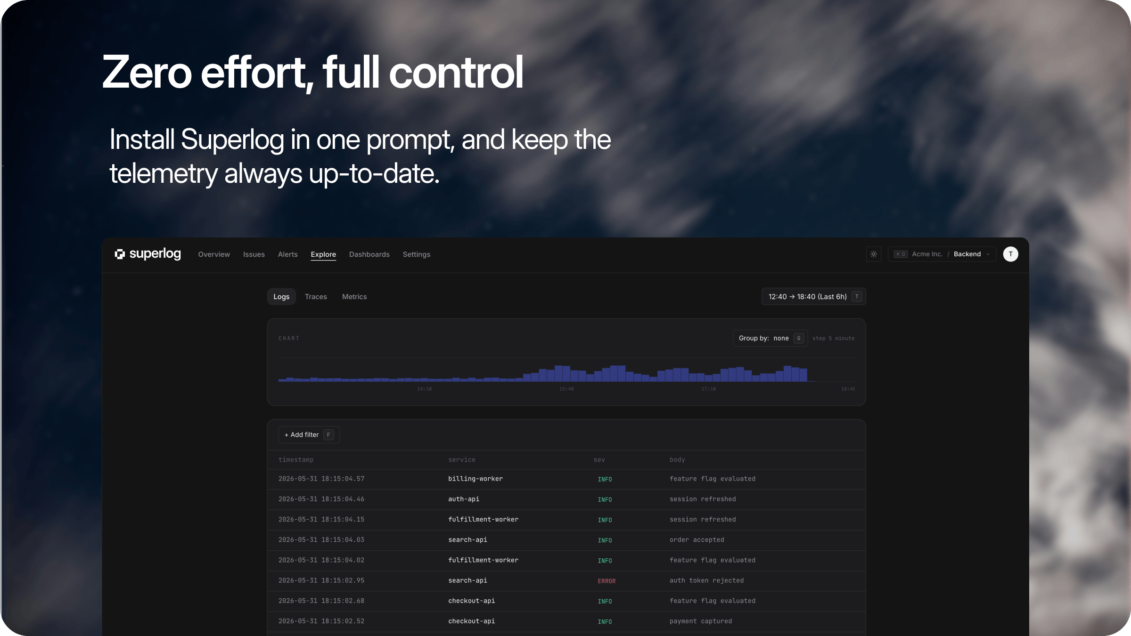This screenshot has width=1131, height=636.
Task: Click the "step 5 minute" chart label
Action: (833, 338)
